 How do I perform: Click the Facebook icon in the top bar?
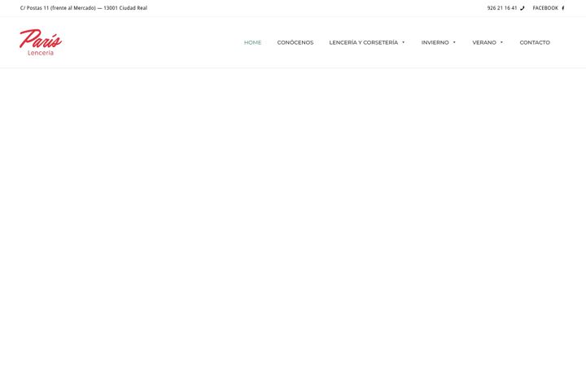[563, 8]
